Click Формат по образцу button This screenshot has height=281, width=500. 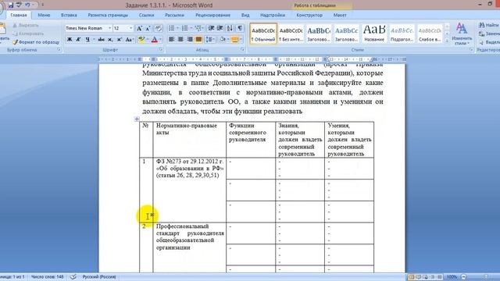pos(36,42)
